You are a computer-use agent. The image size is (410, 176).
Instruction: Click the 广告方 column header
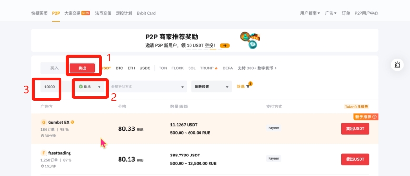47,107
